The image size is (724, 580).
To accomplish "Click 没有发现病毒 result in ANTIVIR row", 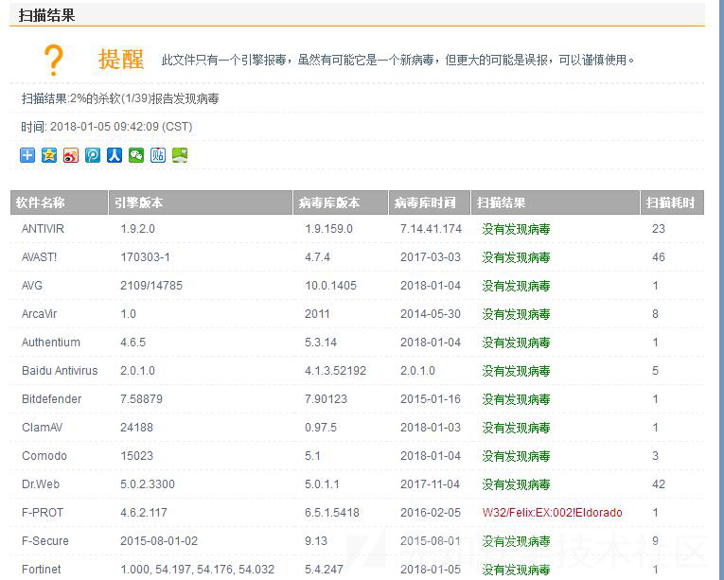I will tap(516, 229).
